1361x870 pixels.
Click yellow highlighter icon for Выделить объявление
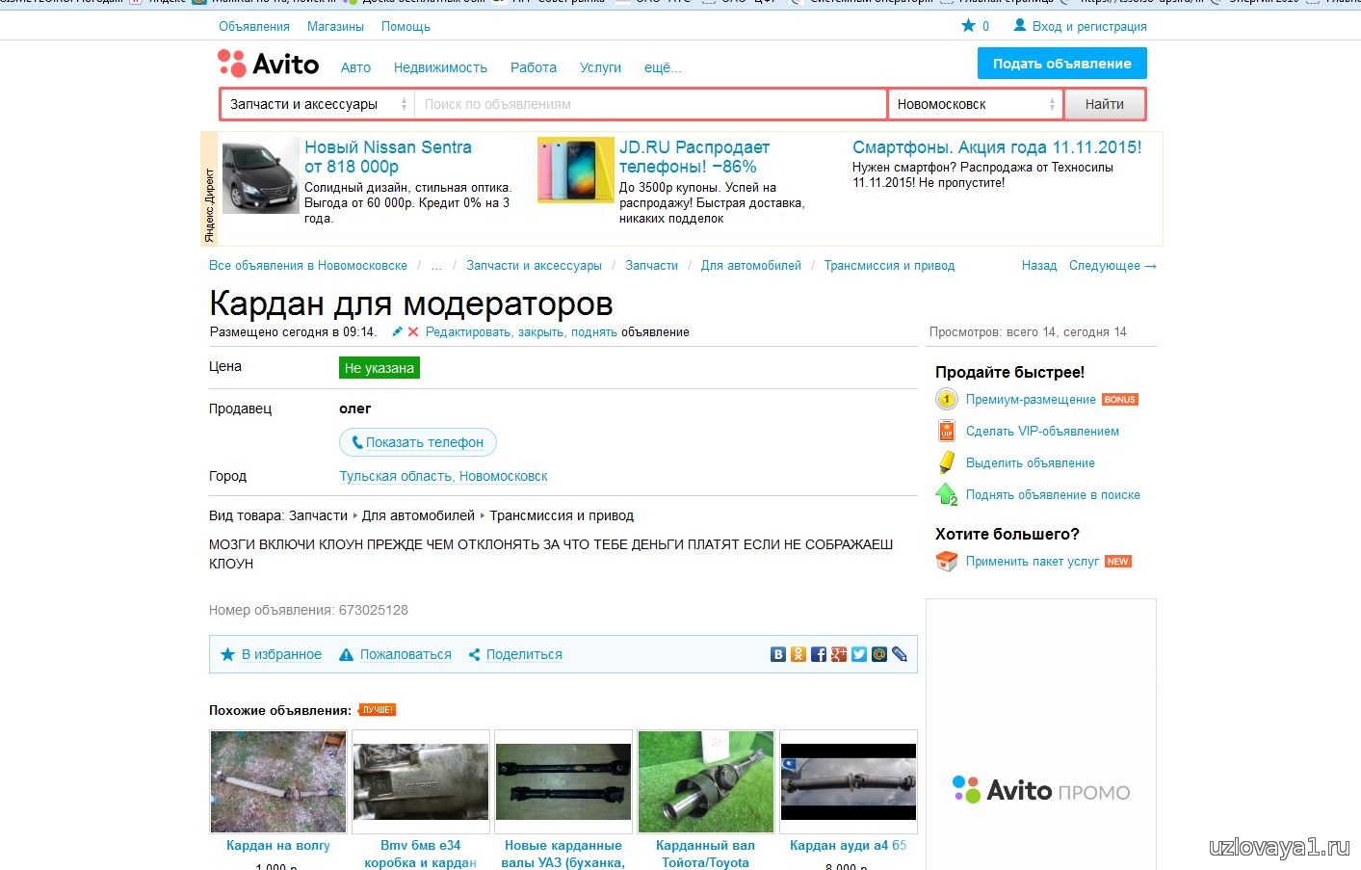(947, 462)
